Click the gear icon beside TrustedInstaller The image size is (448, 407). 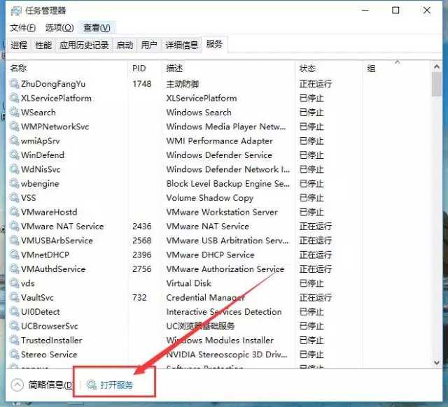[14, 341]
